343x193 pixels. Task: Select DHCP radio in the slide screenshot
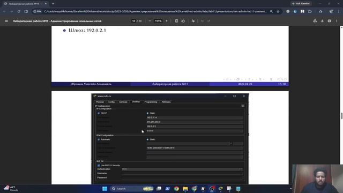click(99, 113)
